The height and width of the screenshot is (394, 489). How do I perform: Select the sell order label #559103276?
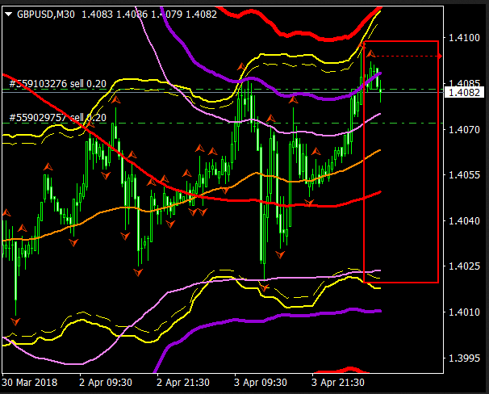(56, 83)
